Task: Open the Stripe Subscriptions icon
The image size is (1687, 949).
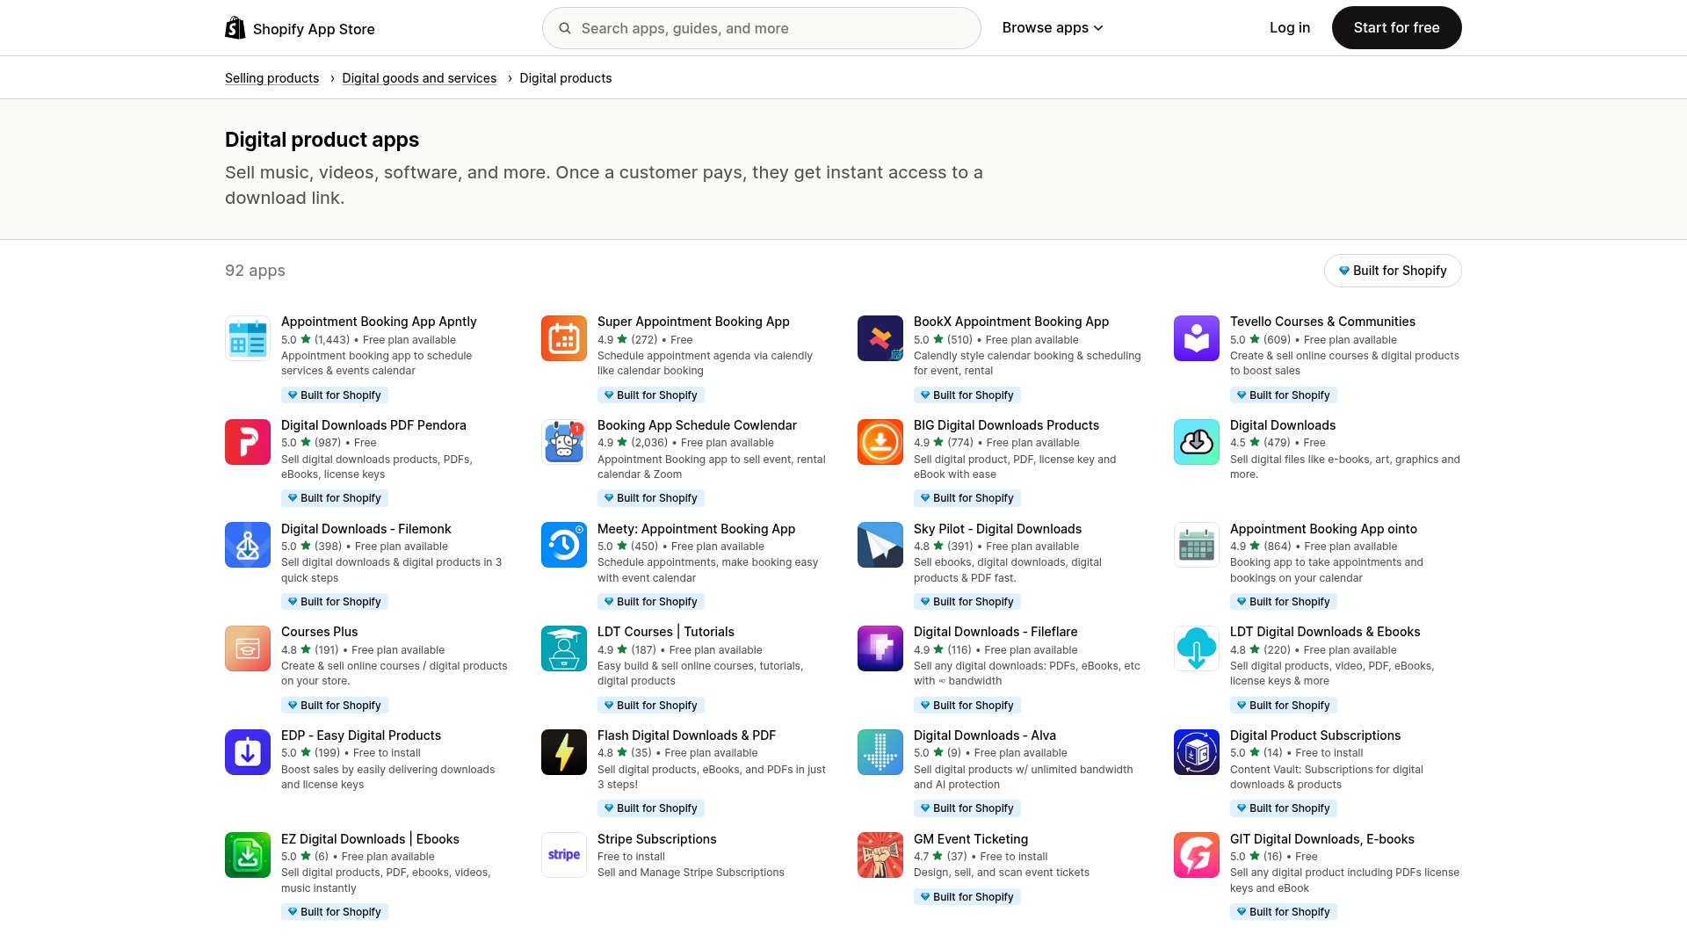Action: coord(564,855)
